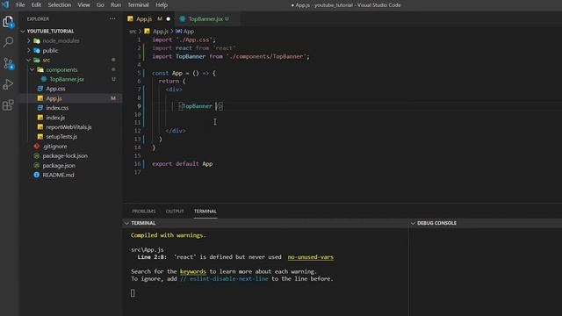
Task: Click the .gitignore git icon
Action: (x=37, y=147)
